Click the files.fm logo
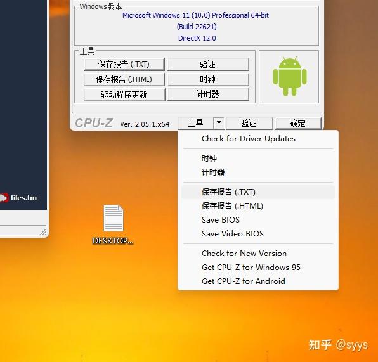This screenshot has width=378, height=362. pos(18,198)
